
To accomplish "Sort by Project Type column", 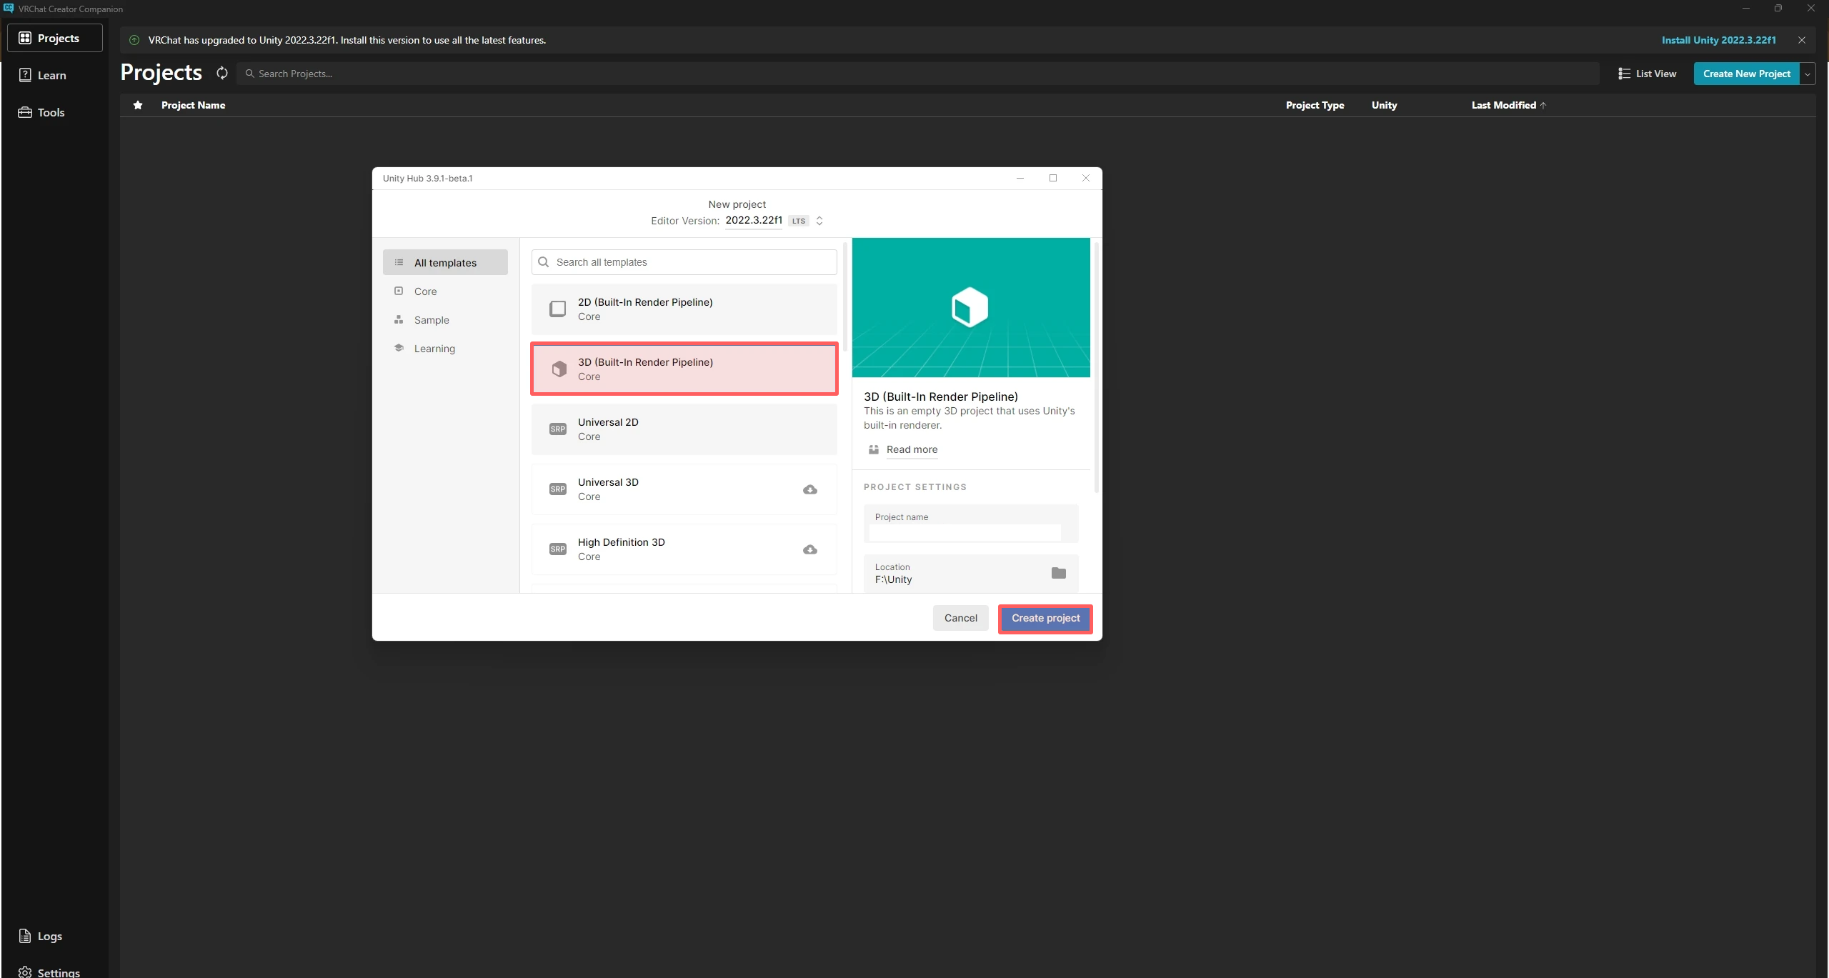I will pos(1315,105).
